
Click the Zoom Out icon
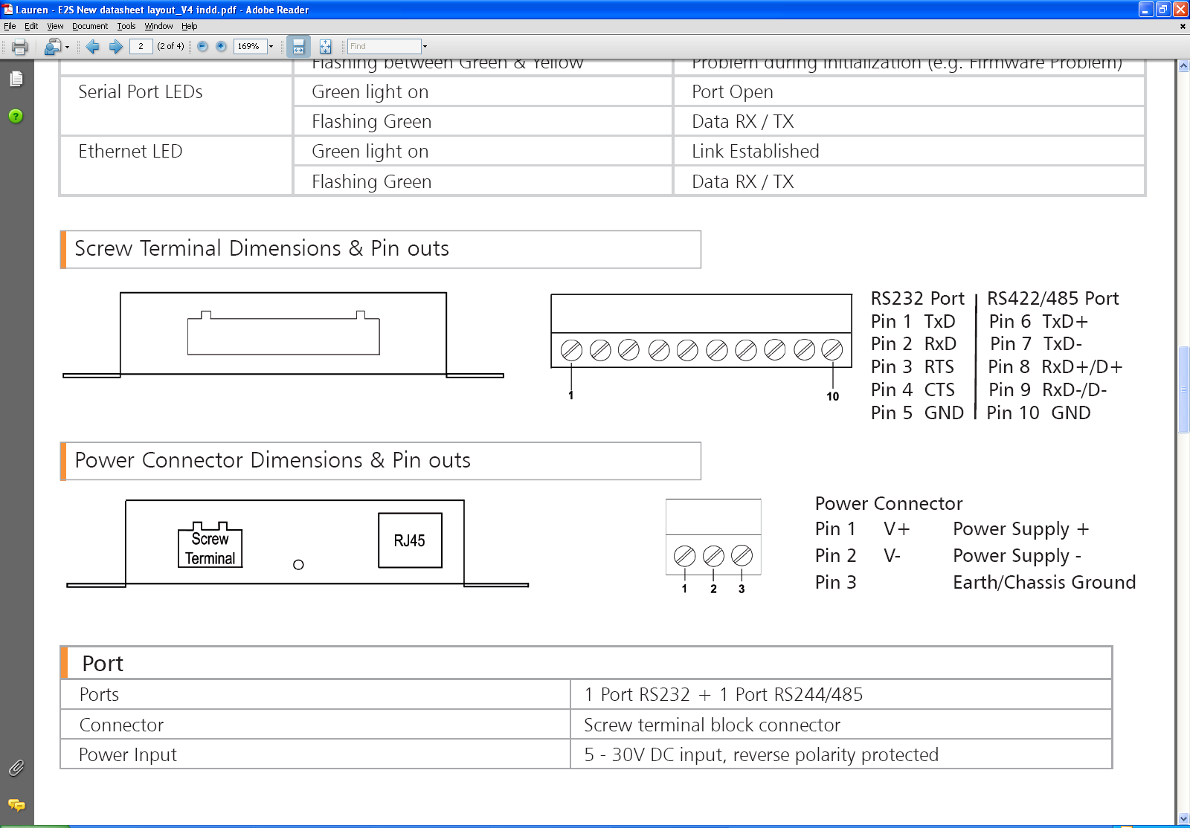201,46
